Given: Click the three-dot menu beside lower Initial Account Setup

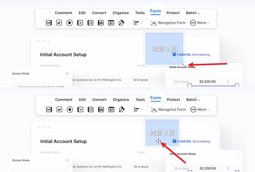Looking at the screenshot, I should pyautogui.click(x=238, y=154).
